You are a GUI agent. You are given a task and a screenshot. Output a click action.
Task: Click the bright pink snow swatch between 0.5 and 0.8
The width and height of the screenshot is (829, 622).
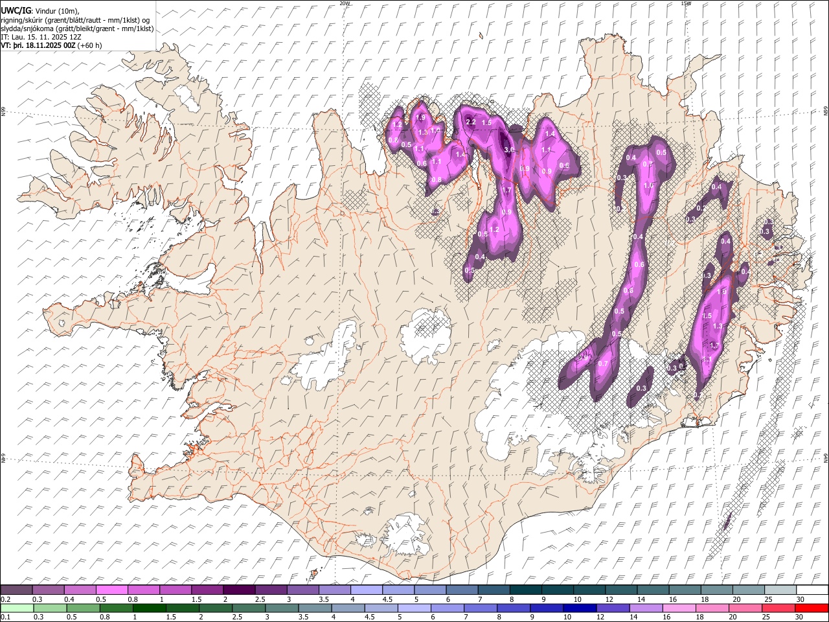coord(111,590)
